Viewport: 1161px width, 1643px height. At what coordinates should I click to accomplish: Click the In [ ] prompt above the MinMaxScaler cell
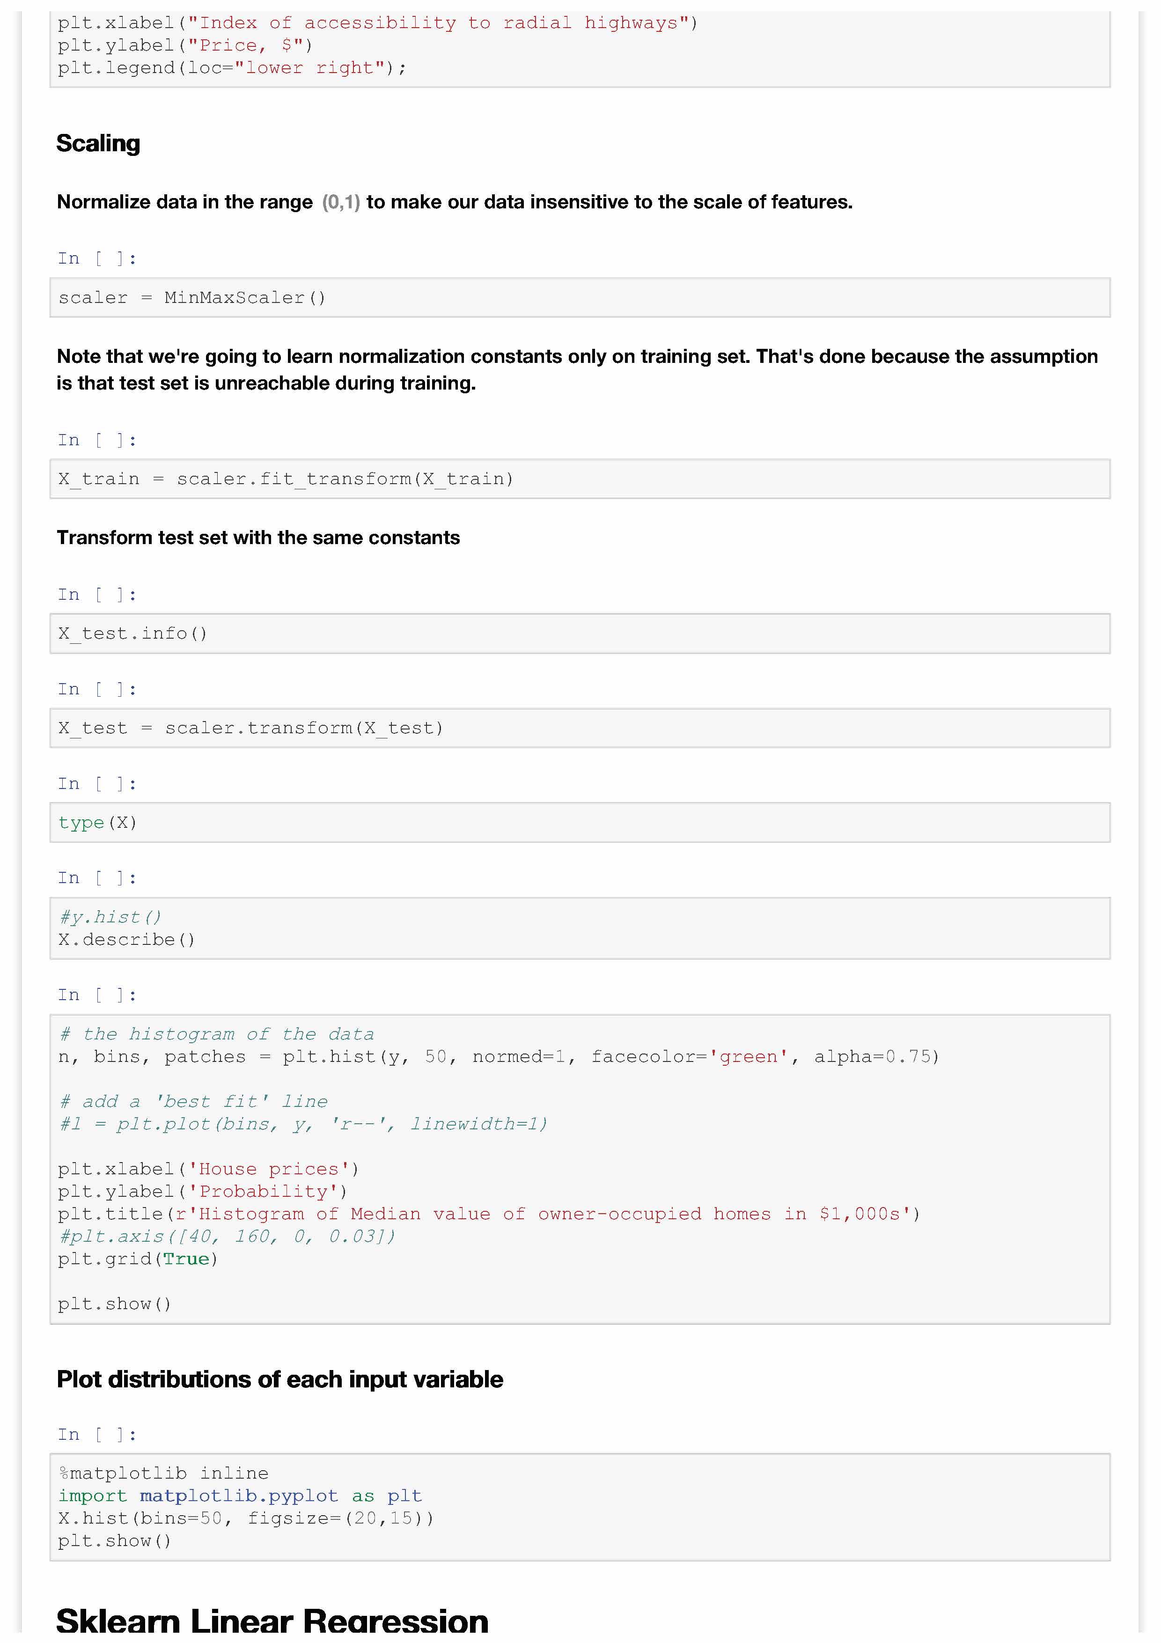click(96, 258)
